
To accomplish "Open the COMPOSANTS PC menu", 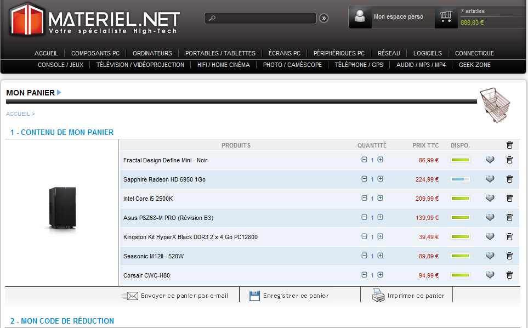I will coord(95,53).
